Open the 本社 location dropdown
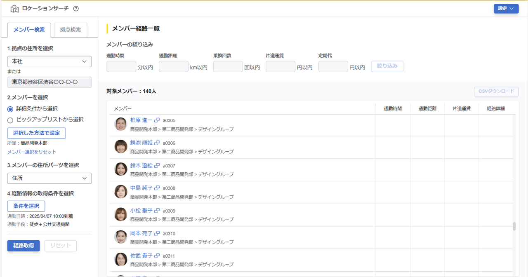Screen dimensions: 528x277 coord(49,61)
